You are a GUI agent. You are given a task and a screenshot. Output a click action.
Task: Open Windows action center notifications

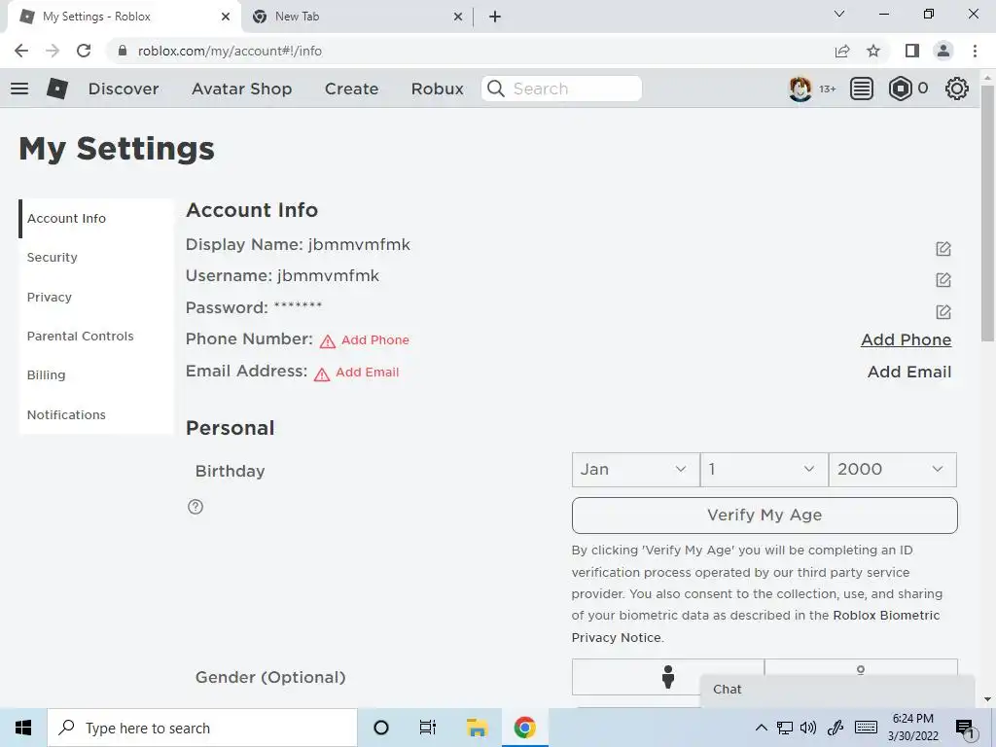[965, 729]
